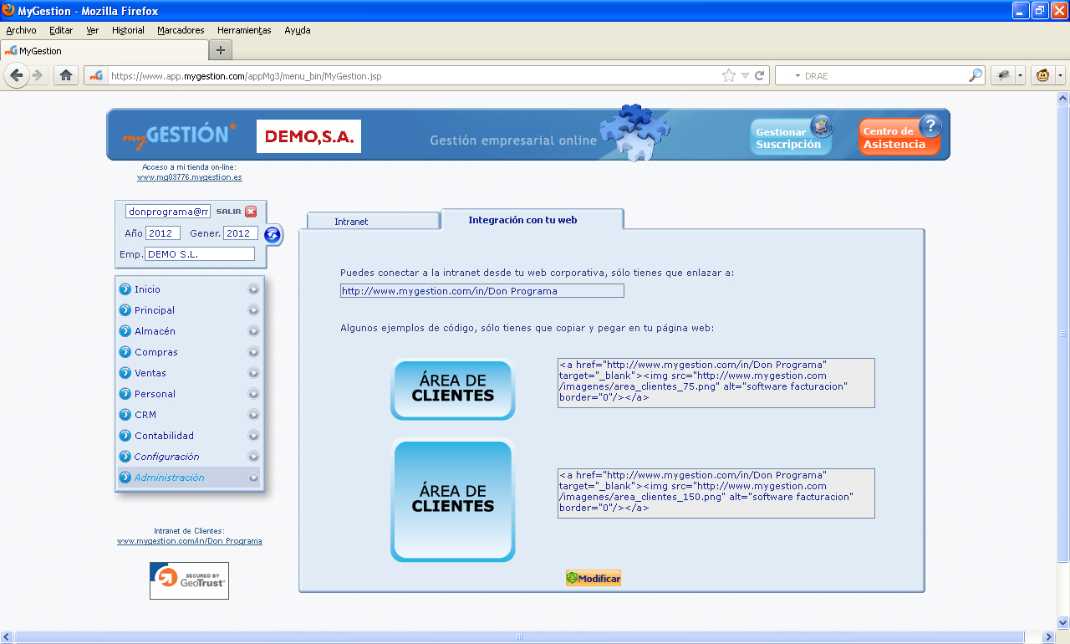Image resolution: width=1070 pixels, height=644 pixels.
Task: Click the Modificar button
Action: tap(594, 578)
